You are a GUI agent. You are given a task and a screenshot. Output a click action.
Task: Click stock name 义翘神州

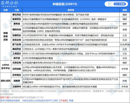[x=17, y=87]
